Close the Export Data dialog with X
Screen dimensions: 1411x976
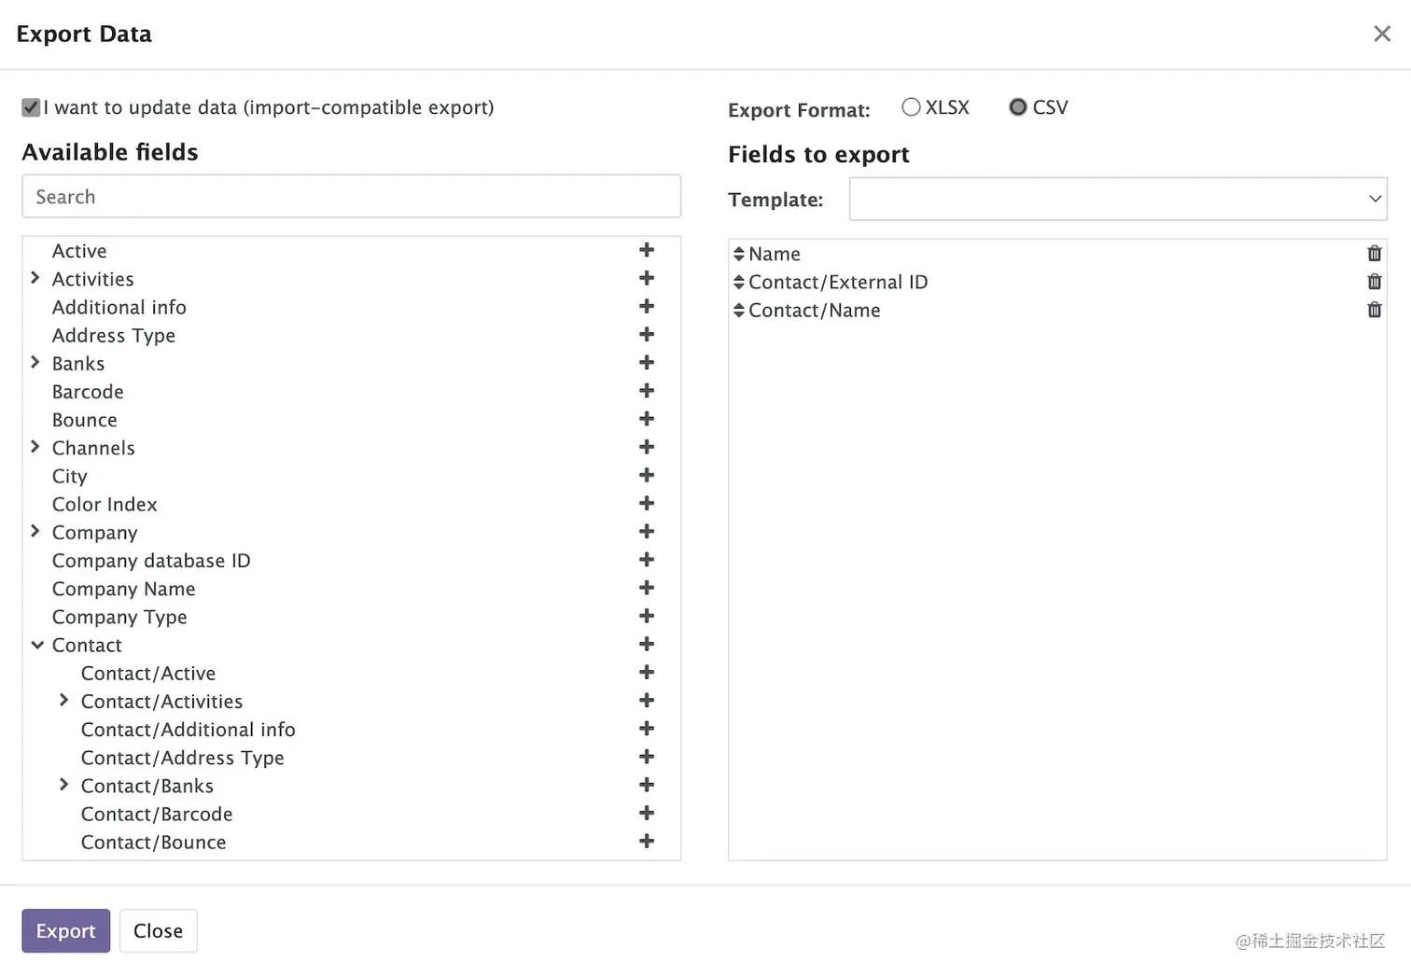click(1382, 34)
